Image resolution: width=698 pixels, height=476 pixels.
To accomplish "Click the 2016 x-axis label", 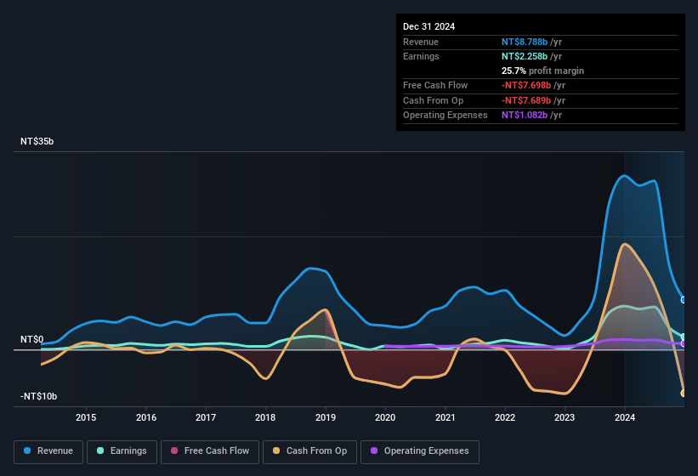I will coord(146,417).
